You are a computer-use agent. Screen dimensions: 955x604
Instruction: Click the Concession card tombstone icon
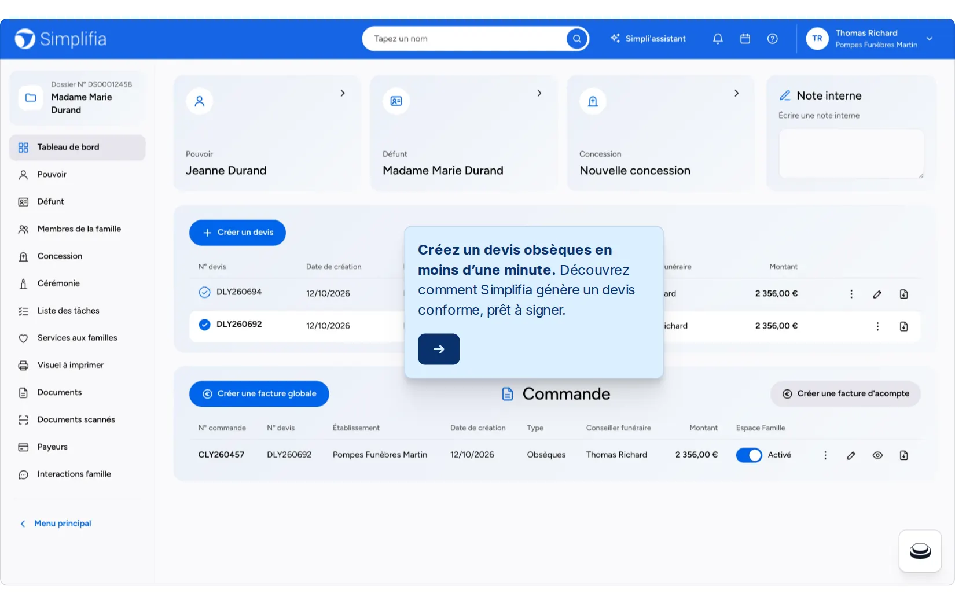point(593,101)
